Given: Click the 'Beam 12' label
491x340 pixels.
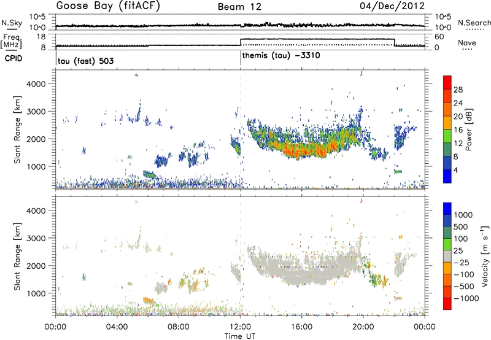Looking at the screenshot, I should (x=239, y=7).
